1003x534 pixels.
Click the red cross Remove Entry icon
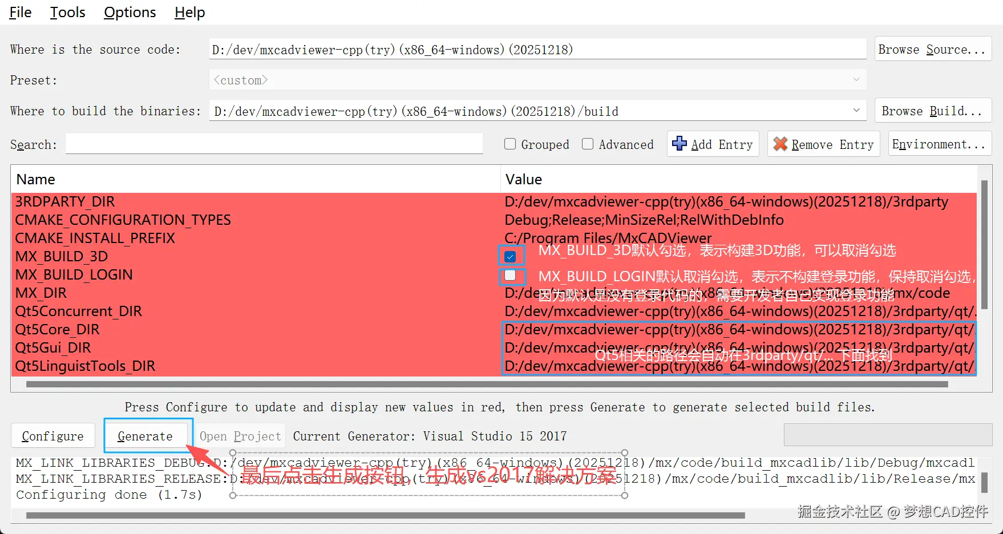780,144
